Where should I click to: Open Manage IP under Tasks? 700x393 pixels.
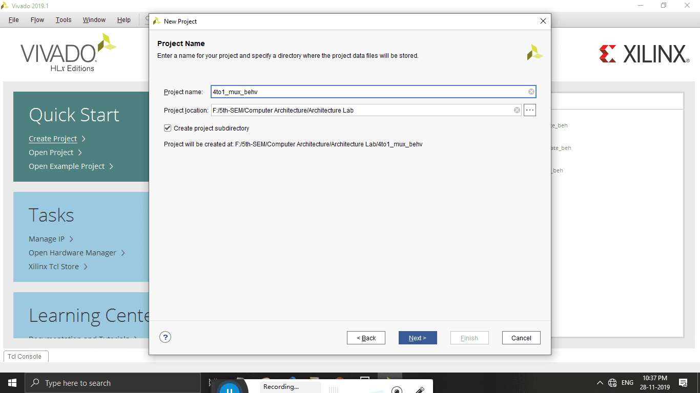click(x=47, y=239)
